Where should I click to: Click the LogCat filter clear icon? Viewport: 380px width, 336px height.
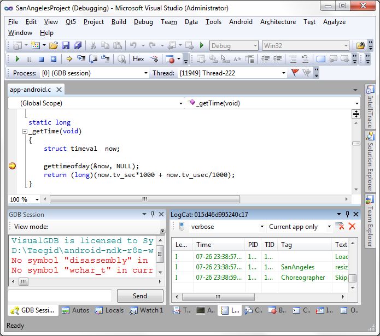[340, 226]
